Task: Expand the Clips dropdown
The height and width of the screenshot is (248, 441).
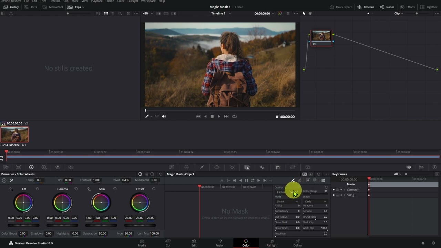Action: [x=76, y=7]
